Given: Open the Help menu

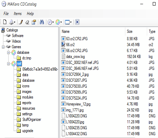Looking at the screenshot, I should (30, 14).
